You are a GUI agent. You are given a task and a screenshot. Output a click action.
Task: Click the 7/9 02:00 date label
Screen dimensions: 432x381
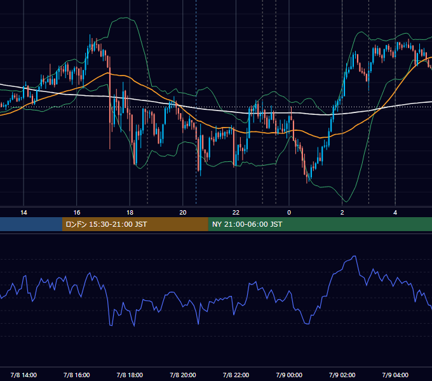click(342, 375)
